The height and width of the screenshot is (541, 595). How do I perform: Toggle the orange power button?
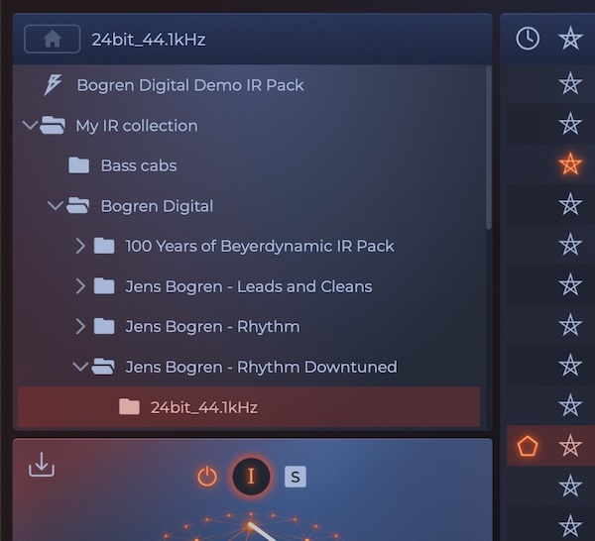[207, 477]
